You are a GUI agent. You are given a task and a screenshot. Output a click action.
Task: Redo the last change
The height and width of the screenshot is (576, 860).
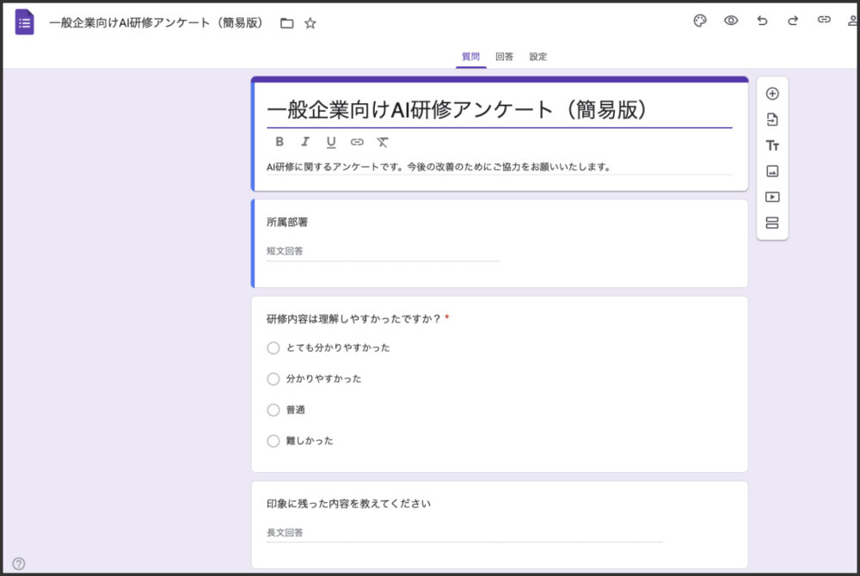pos(793,20)
